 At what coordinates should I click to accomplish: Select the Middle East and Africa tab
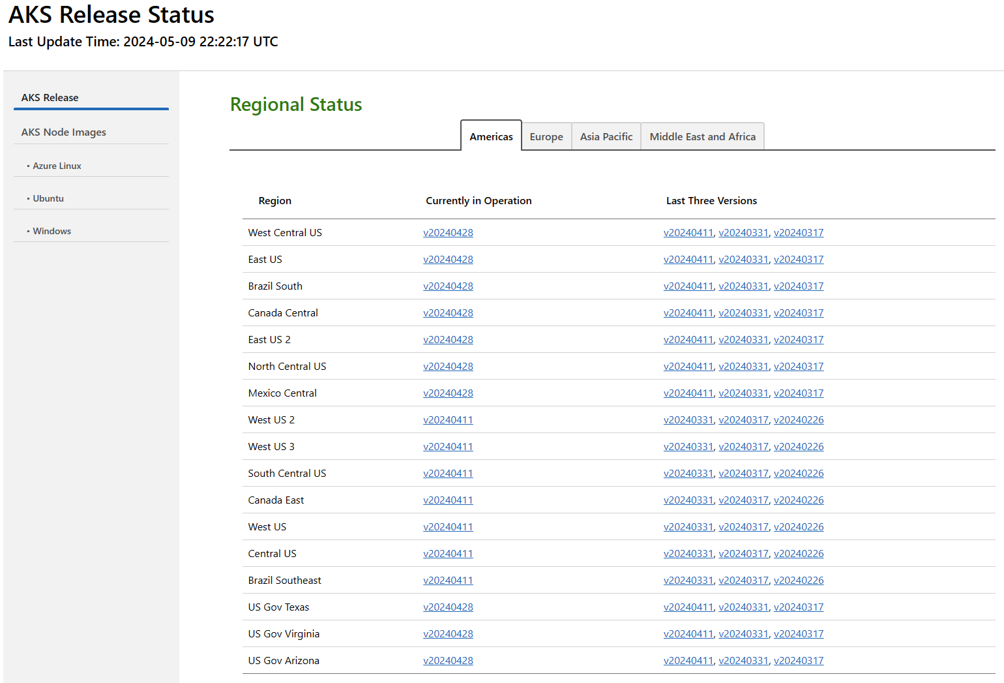coord(702,136)
